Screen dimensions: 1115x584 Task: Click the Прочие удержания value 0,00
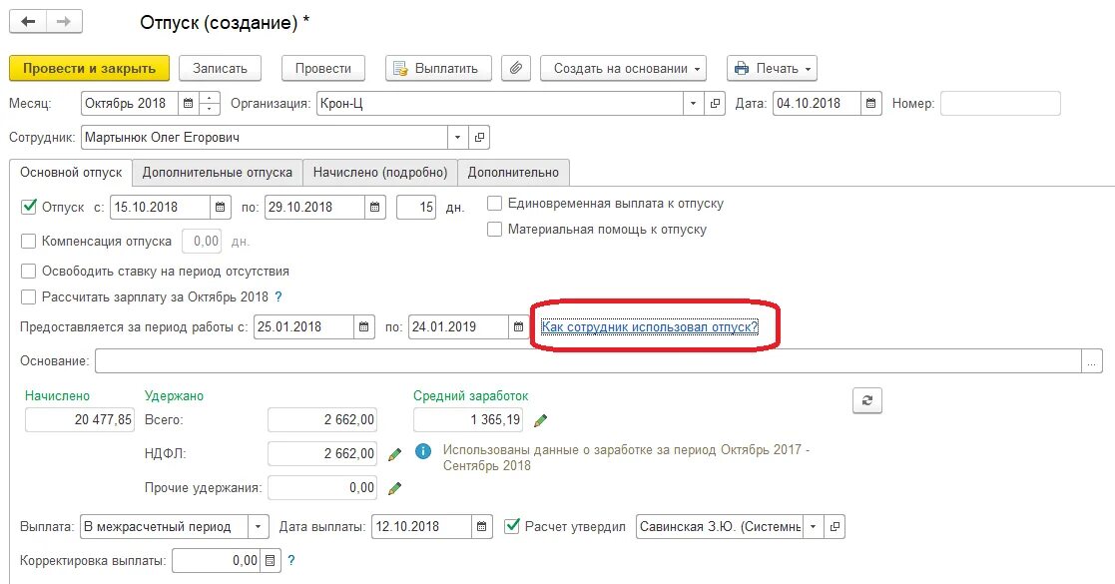pos(322,487)
